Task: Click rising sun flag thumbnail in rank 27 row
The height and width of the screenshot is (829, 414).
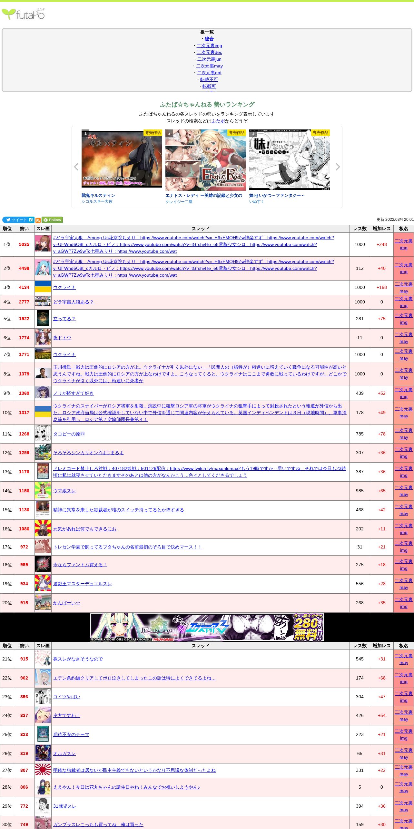Action: pos(43,770)
